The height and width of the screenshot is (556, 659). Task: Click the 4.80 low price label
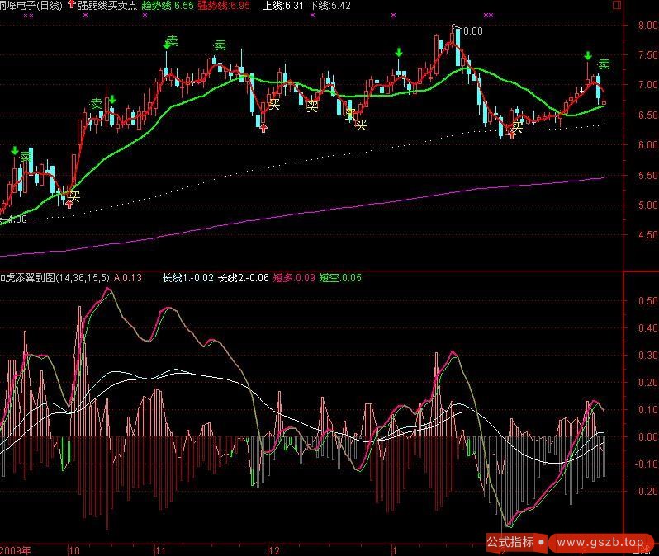[x=17, y=219]
